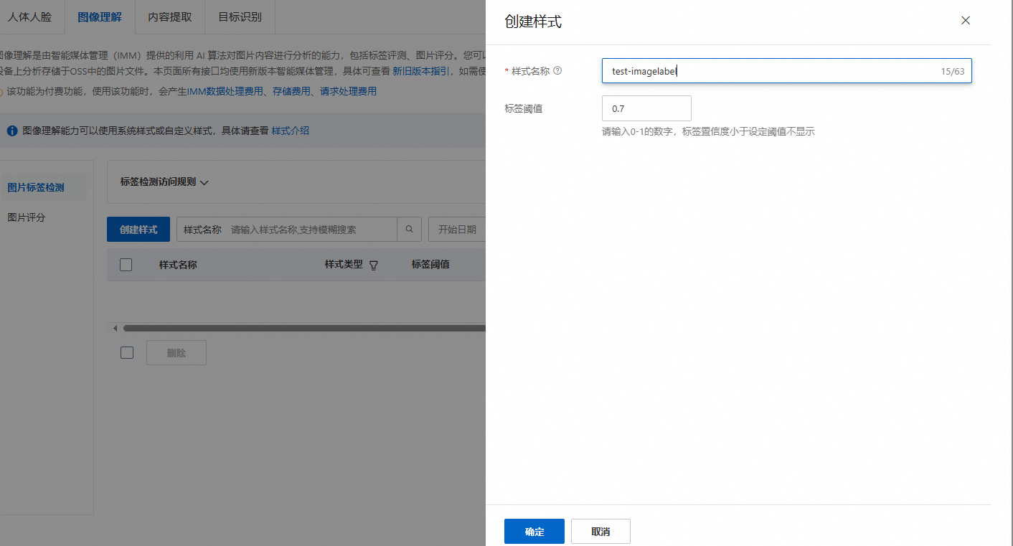Switch to 目标识别 tab
The image size is (1013, 546).
coord(240,17)
